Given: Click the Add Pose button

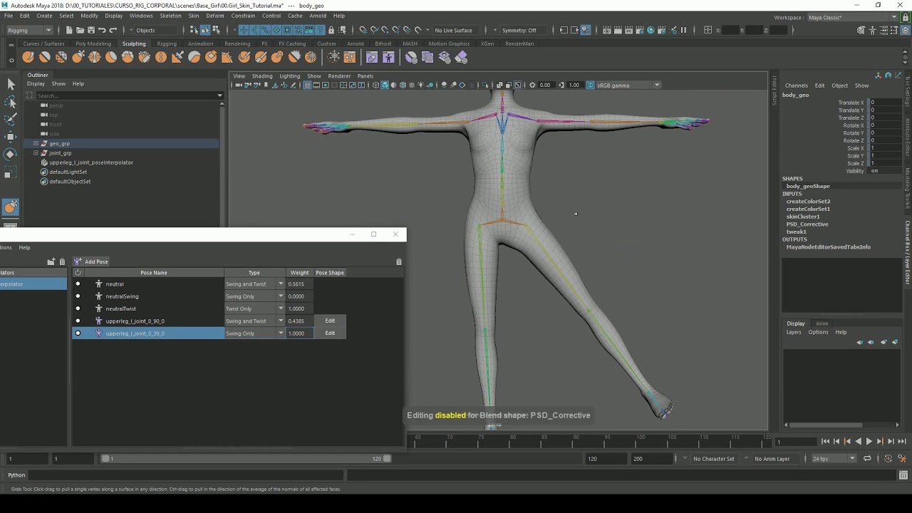Looking at the screenshot, I should [x=91, y=261].
